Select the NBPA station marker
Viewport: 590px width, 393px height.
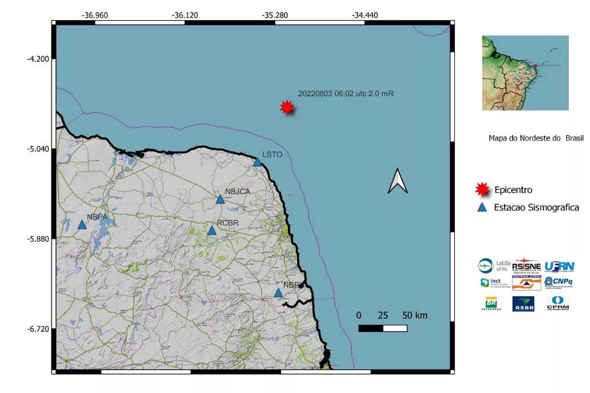point(82,225)
